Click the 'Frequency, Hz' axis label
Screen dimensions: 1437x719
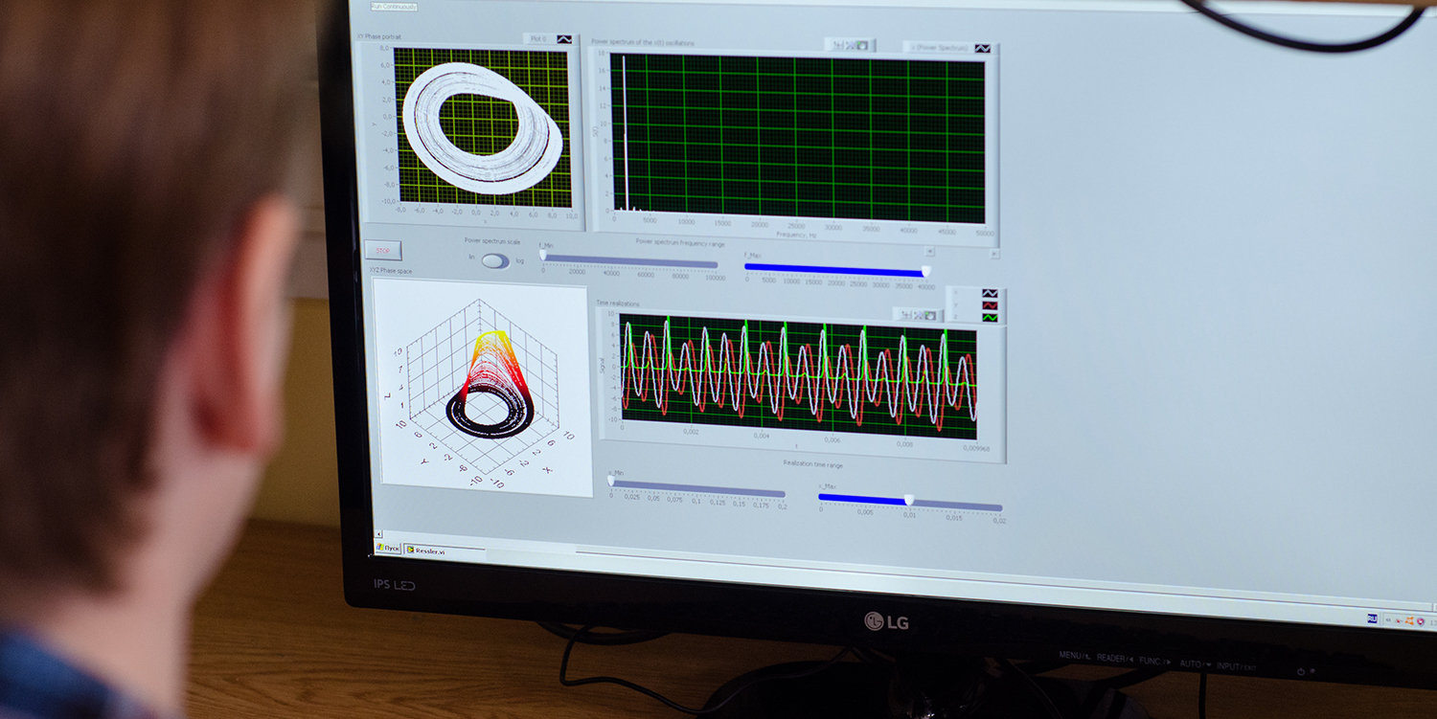pyautogui.click(x=795, y=236)
